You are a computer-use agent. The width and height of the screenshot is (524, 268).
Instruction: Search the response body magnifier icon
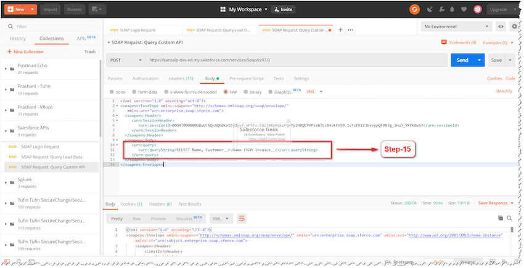point(509,218)
